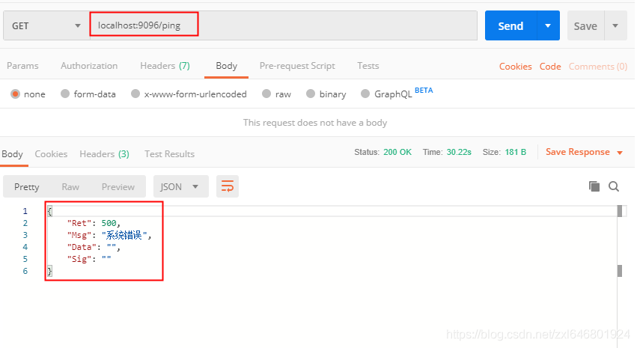Choose GraphQL body type
Viewport: 637px width, 348px height.
click(366, 94)
